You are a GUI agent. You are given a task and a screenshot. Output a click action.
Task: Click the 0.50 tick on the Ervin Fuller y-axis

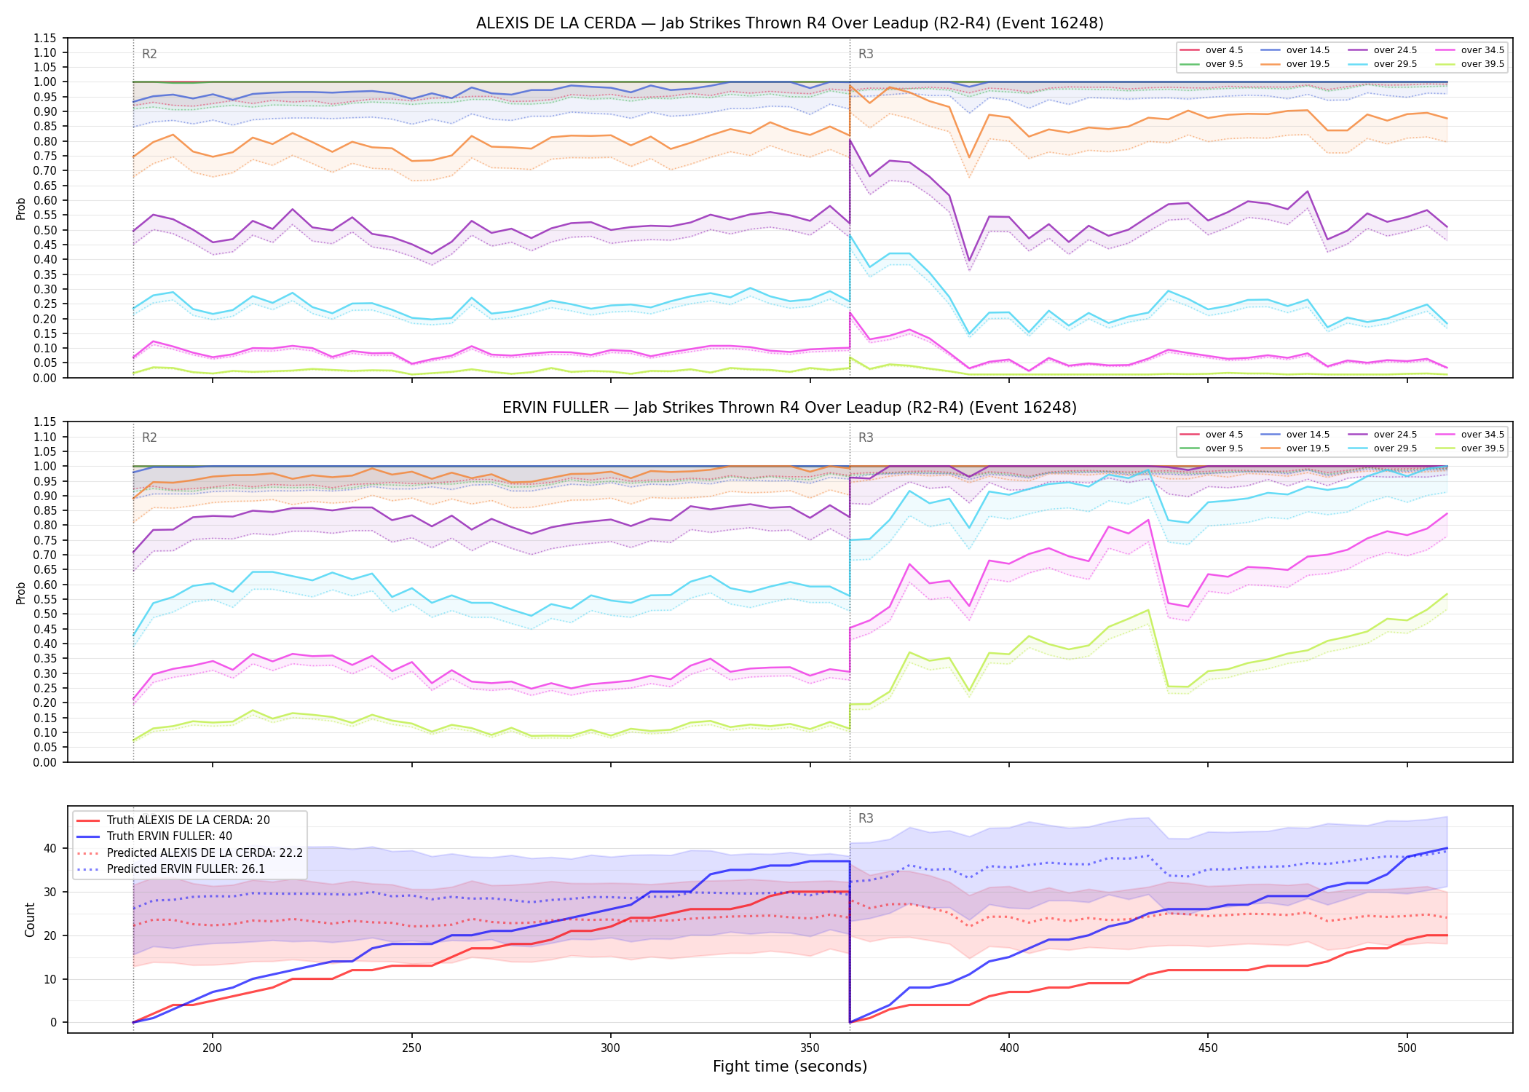[x=44, y=614]
